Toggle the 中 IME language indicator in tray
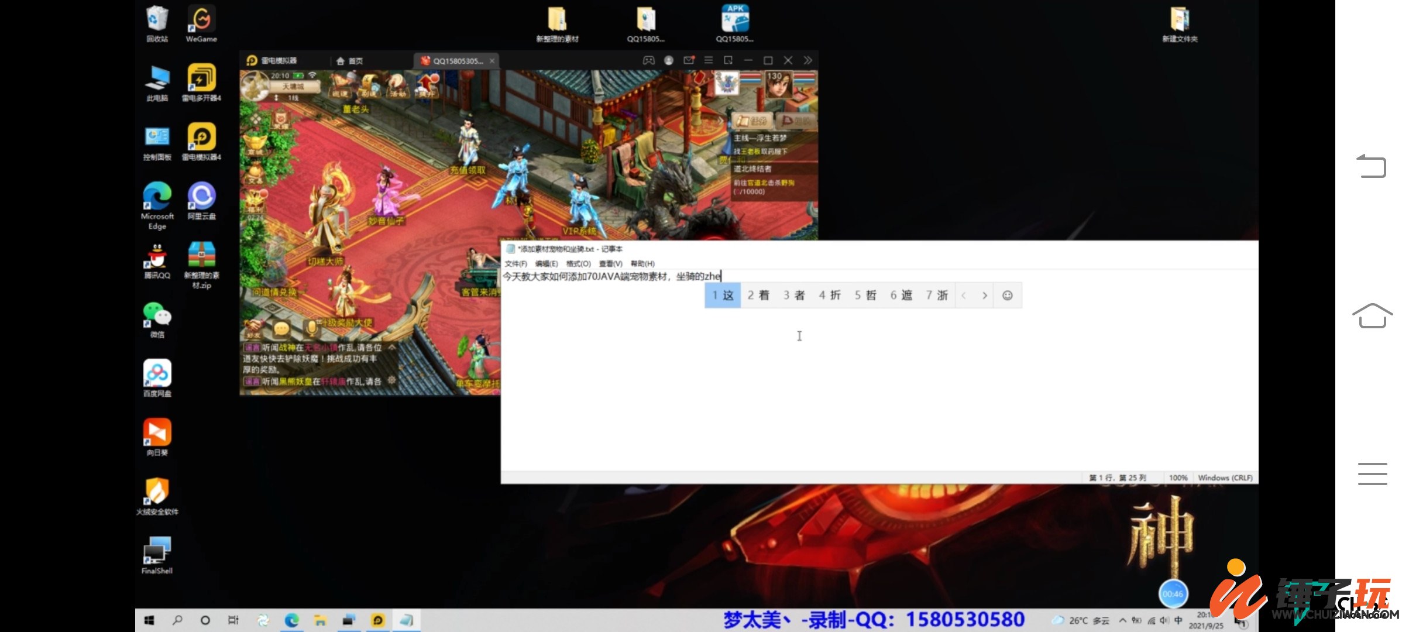Viewport: 1409px width, 632px height. pyautogui.click(x=1178, y=620)
